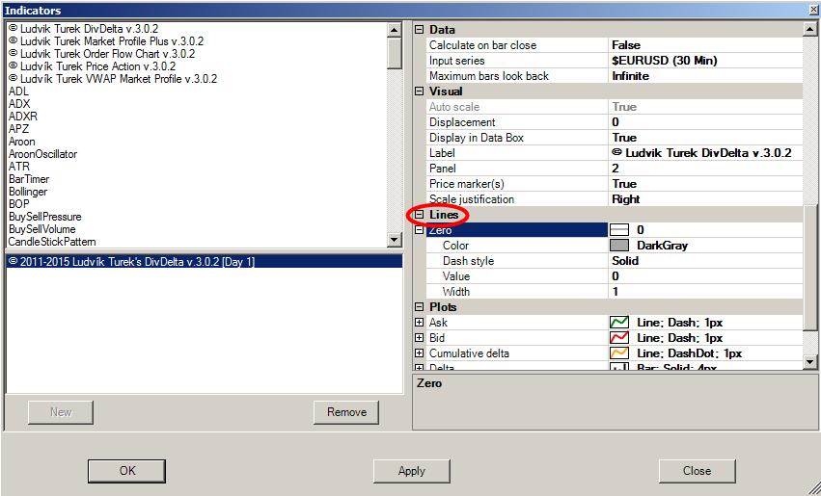
Task: Click the Cumulative delta plot style icon
Action: [x=619, y=353]
